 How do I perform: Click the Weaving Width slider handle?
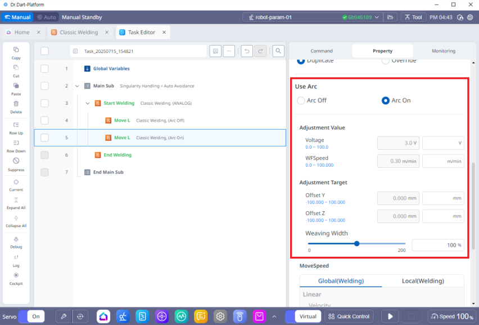point(357,244)
